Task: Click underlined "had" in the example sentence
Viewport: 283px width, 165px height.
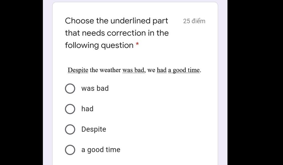Action: [x=161, y=70]
